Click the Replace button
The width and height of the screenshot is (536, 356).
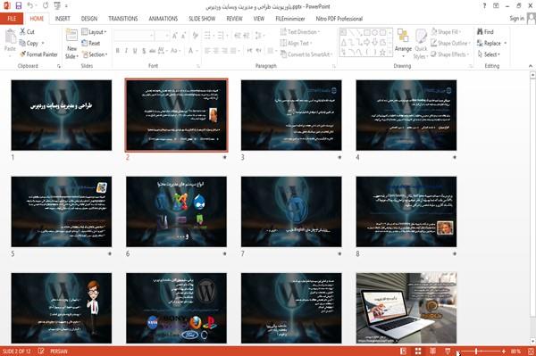click(491, 43)
